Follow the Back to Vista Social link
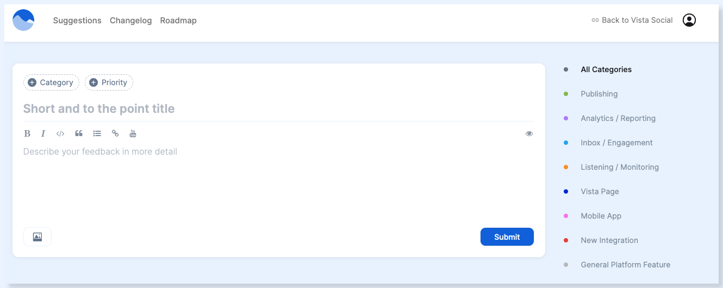The height and width of the screenshot is (288, 723). [632, 20]
